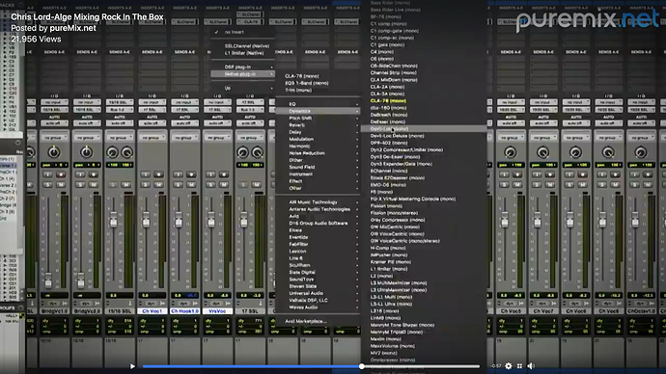This screenshot has width=666, height=374.
Task: Open FabFilter manufacturer submenu
Action: pyautogui.click(x=319, y=244)
